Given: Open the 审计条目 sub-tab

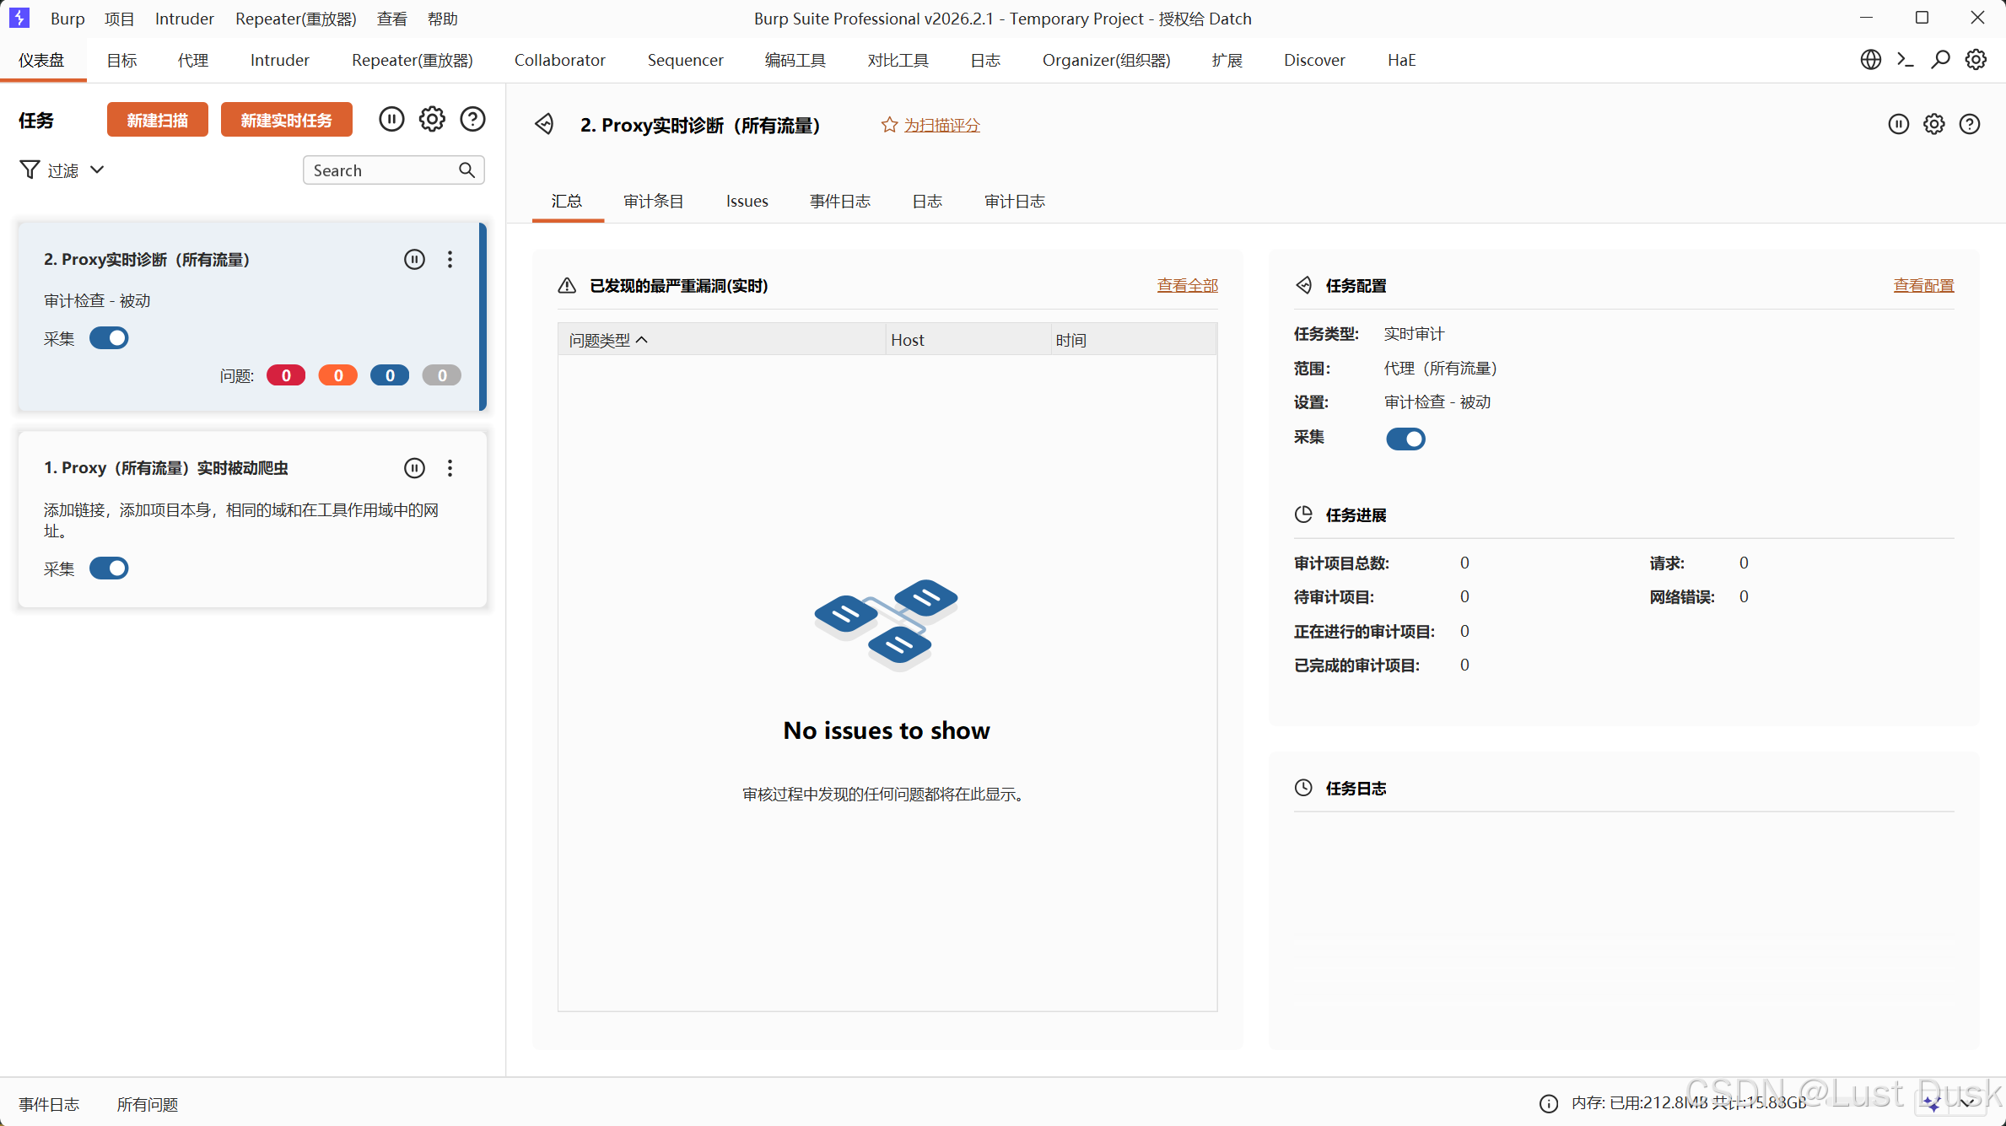Looking at the screenshot, I should pyautogui.click(x=654, y=201).
